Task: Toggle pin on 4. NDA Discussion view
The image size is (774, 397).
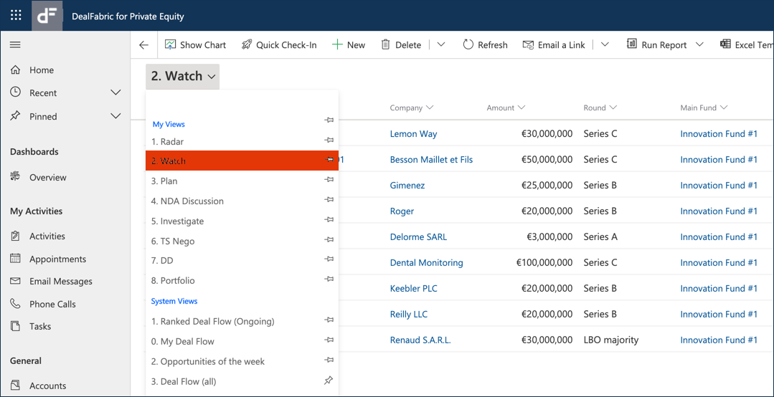Action: coord(329,200)
